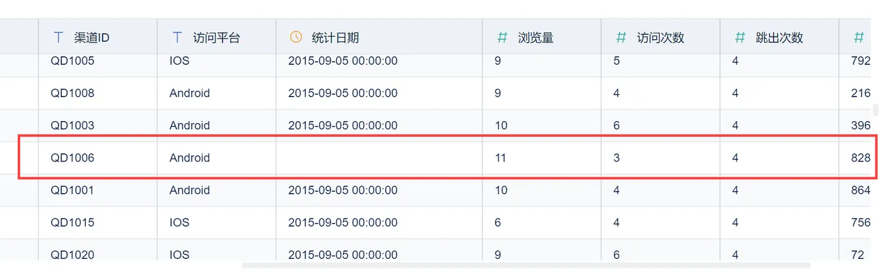Click the number-type icon beside 访问次数
Screen dimensions: 885x277
click(x=621, y=37)
